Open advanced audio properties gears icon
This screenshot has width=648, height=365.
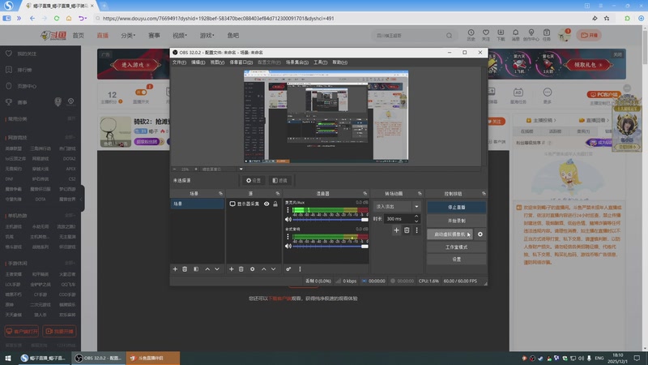click(x=288, y=269)
